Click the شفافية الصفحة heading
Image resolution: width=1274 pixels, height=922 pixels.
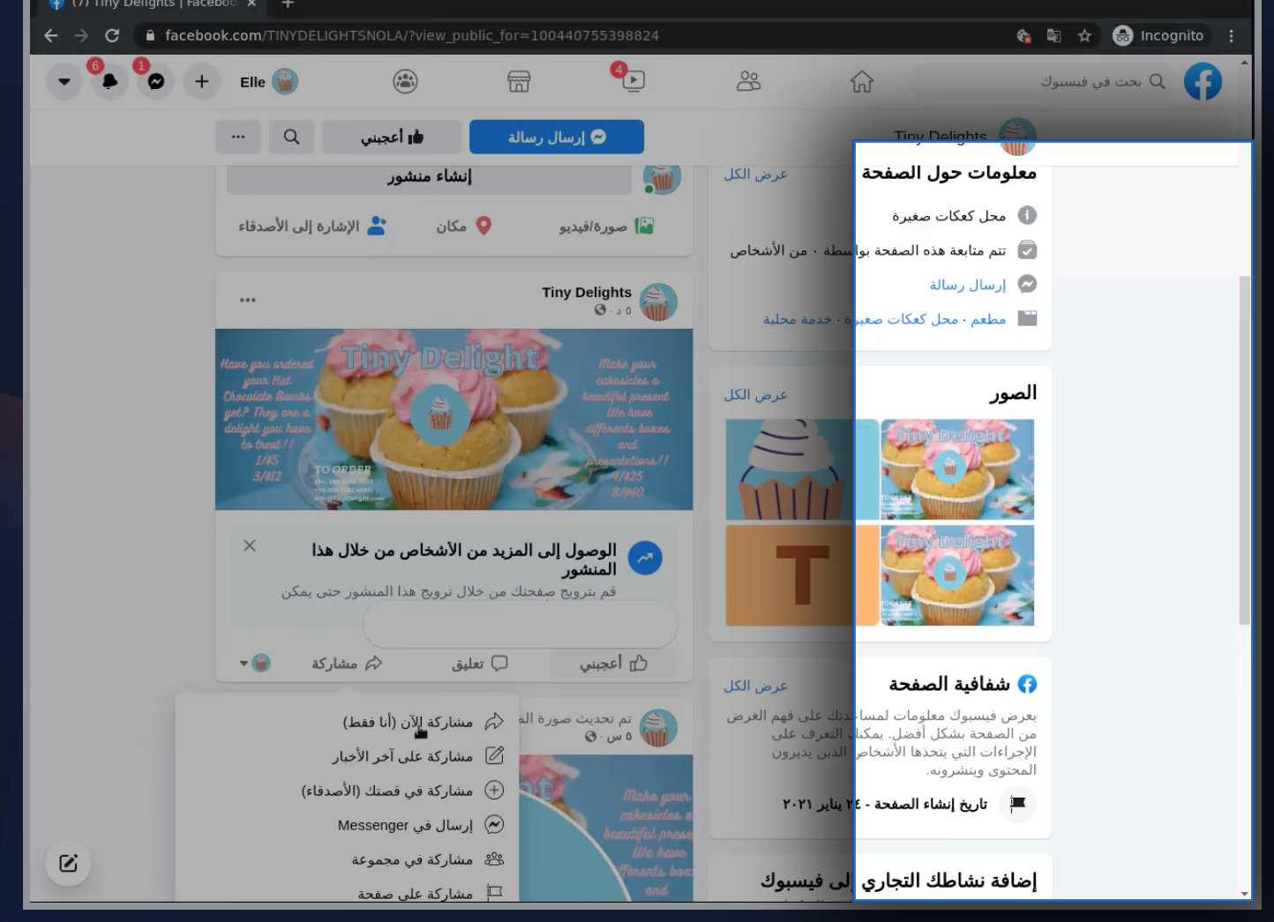(948, 684)
